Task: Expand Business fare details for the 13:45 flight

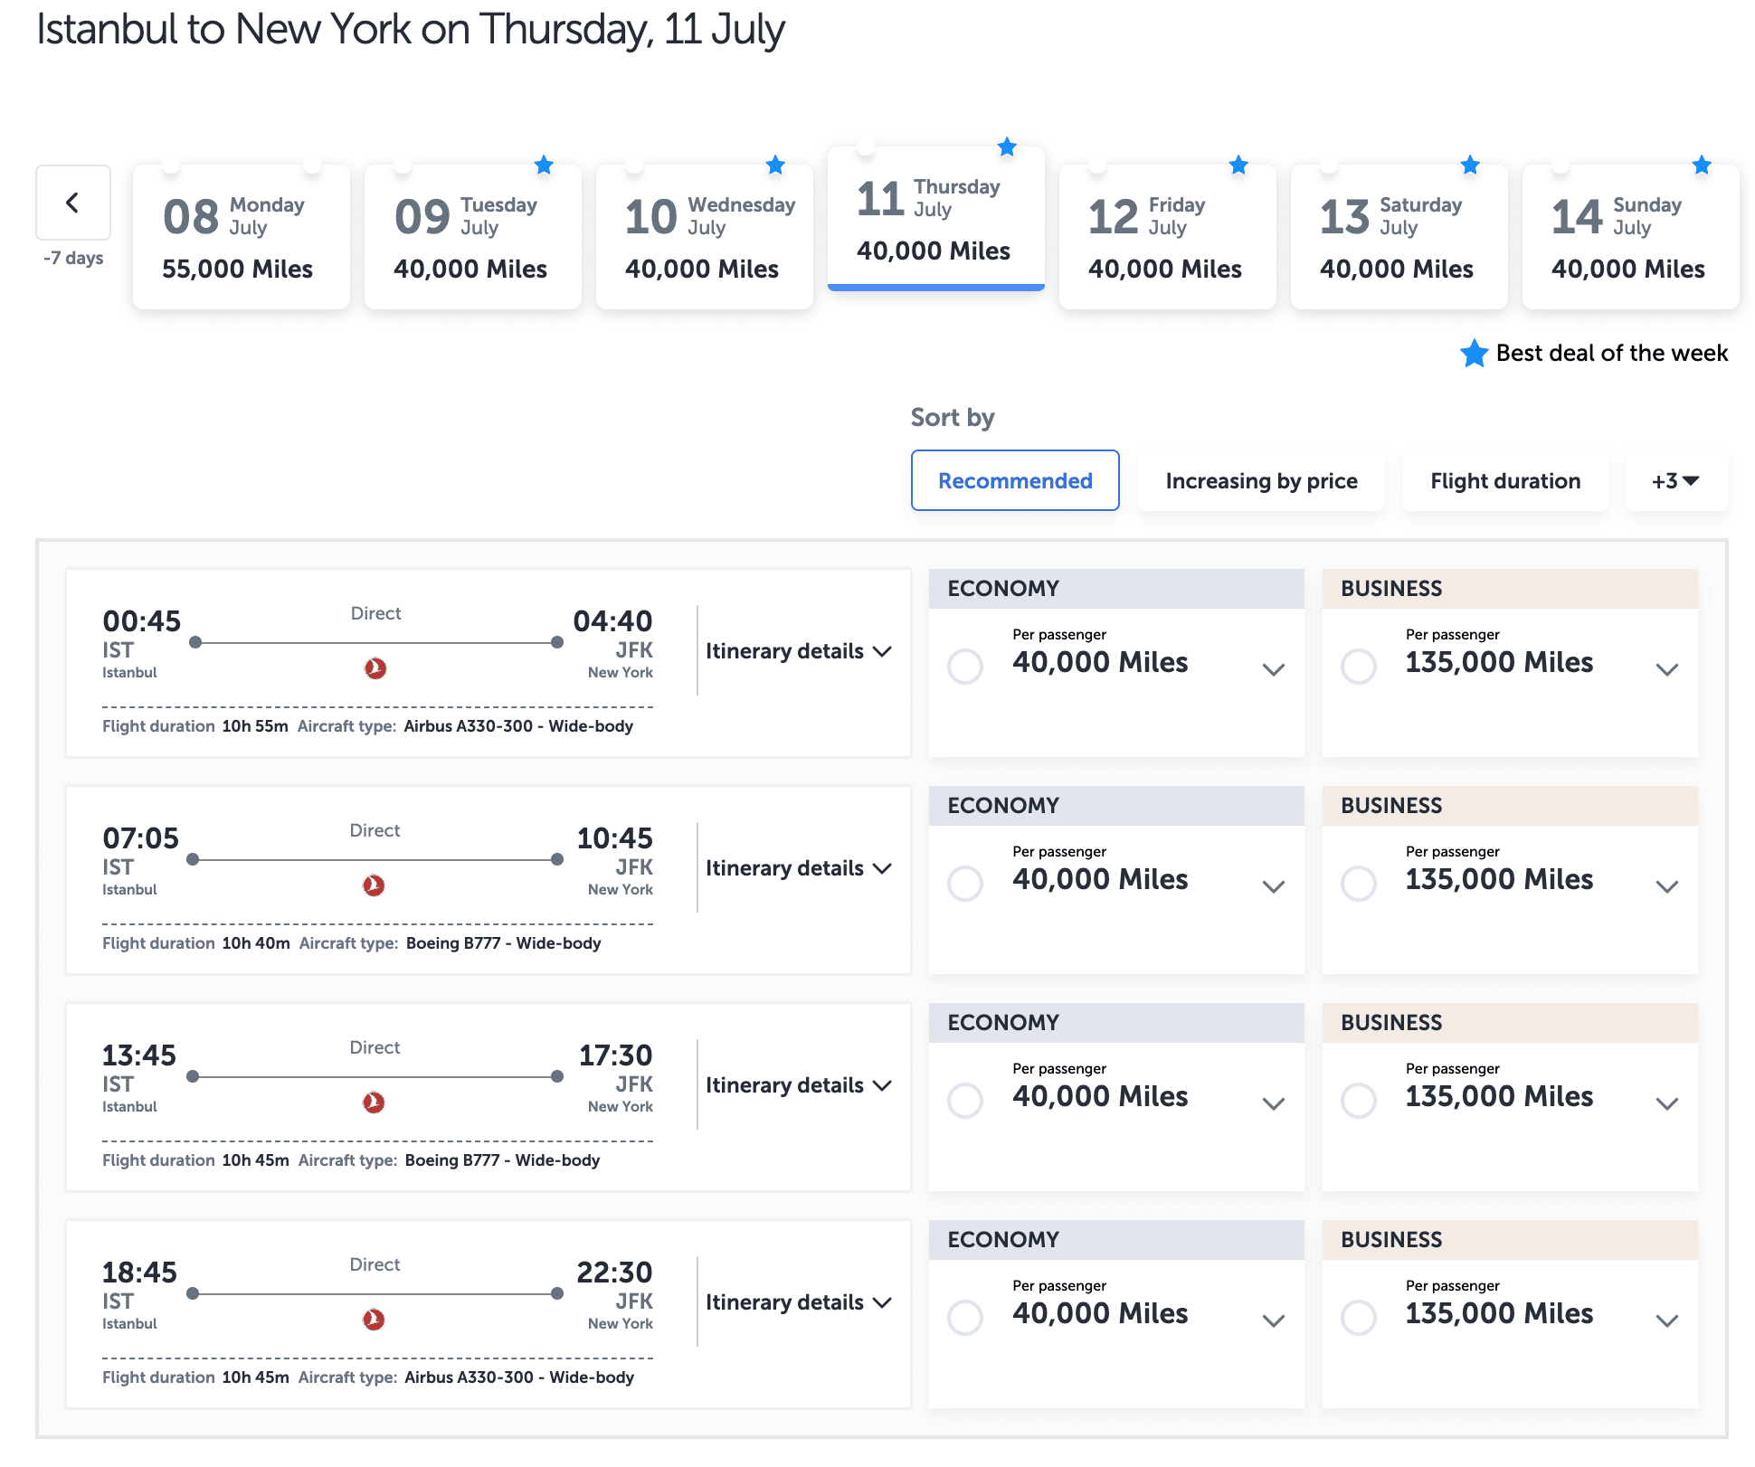Action: [x=1666, y=1103]
